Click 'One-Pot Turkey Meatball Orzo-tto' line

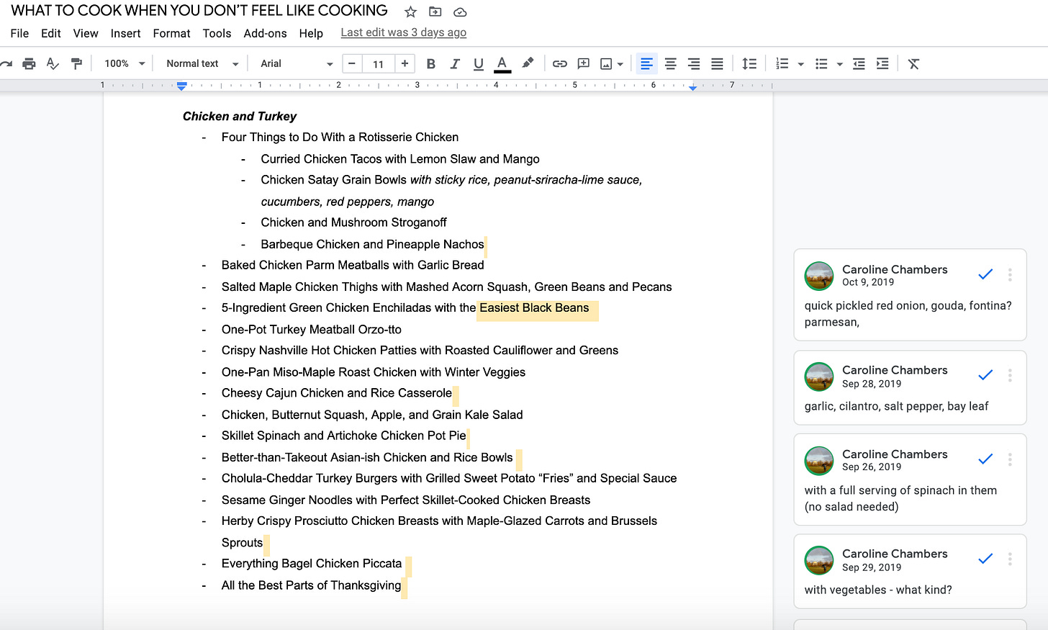312,330
